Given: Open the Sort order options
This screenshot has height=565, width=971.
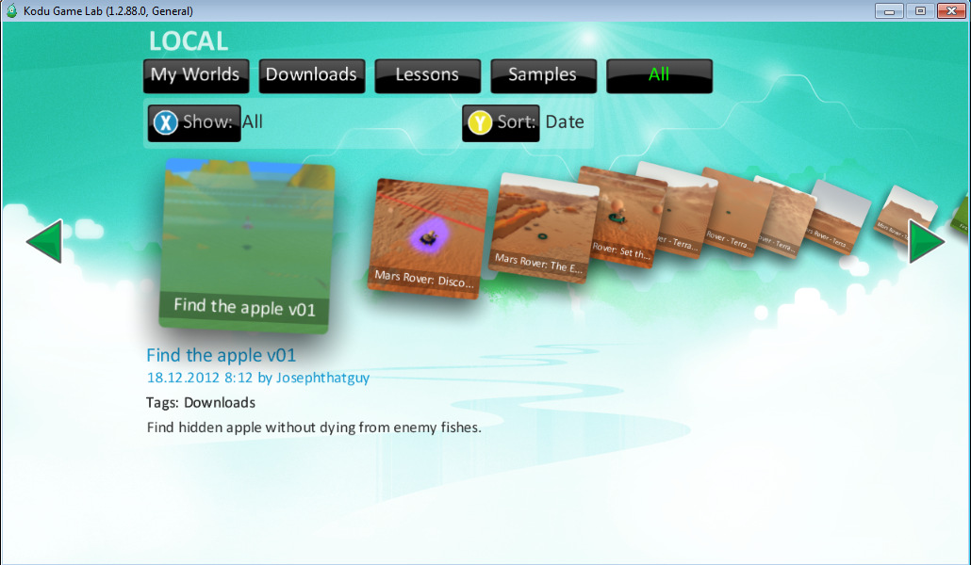Looking at the screenshot, I should (x=501, y=122).
